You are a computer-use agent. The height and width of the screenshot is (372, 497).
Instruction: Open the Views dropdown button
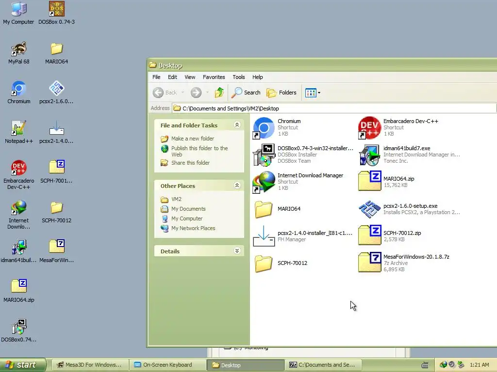pos(313,93)
